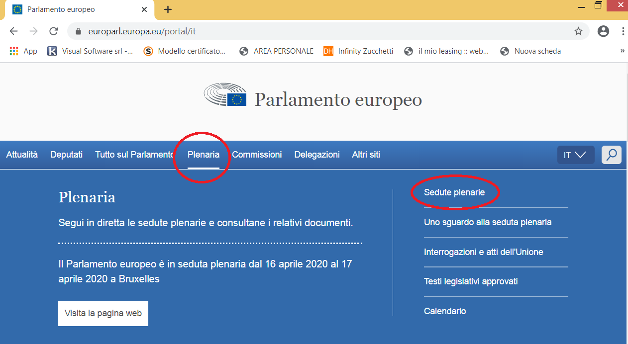The width and height of the screenshot is (628, 344).
Task: Open the App grid bookmark
Action: [23, 51]
